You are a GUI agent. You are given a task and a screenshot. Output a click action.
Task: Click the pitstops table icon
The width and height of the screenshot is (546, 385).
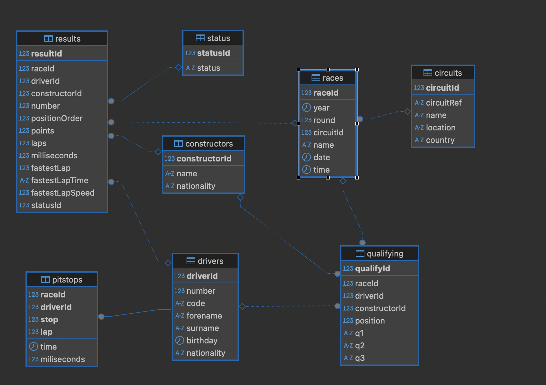pos(45,279)
